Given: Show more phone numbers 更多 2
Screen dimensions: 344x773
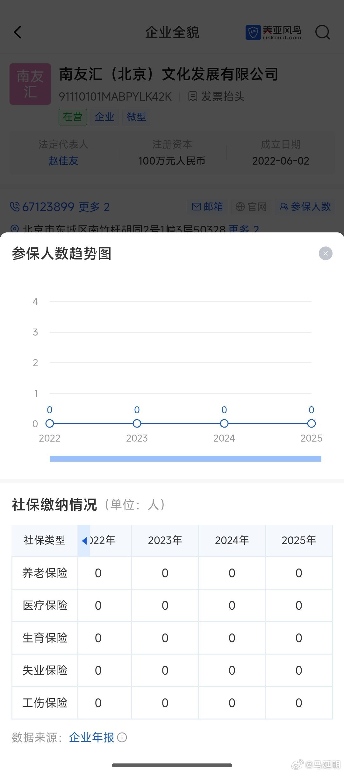Looking at the screenshot, I should point(94,207).
